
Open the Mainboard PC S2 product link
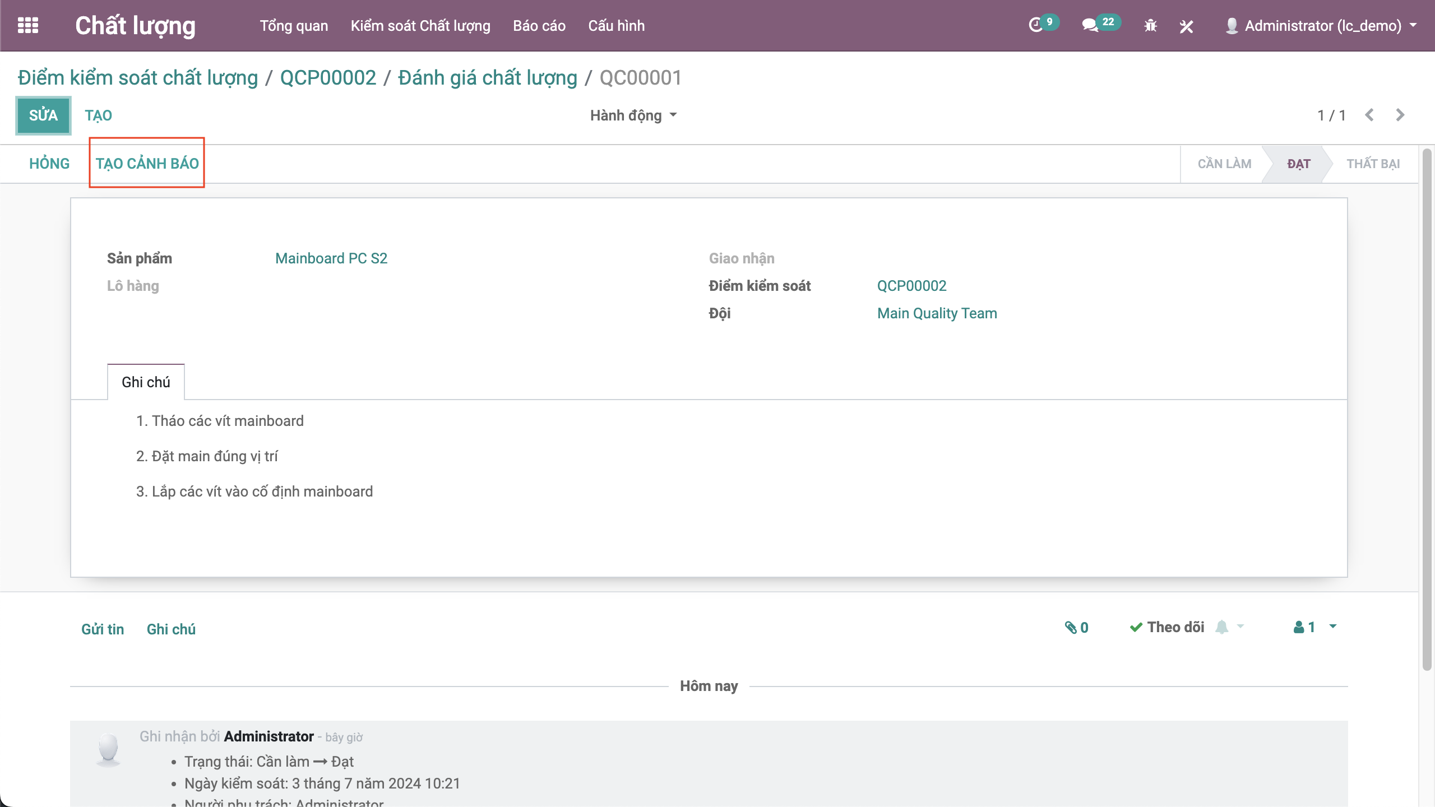[x=331, y=258]
